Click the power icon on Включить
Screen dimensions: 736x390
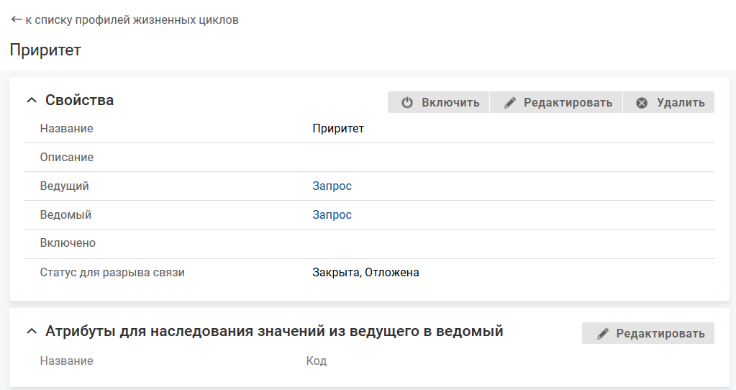click(407, 103)
